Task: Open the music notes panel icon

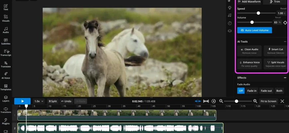Action: click(x=230, y=15)
